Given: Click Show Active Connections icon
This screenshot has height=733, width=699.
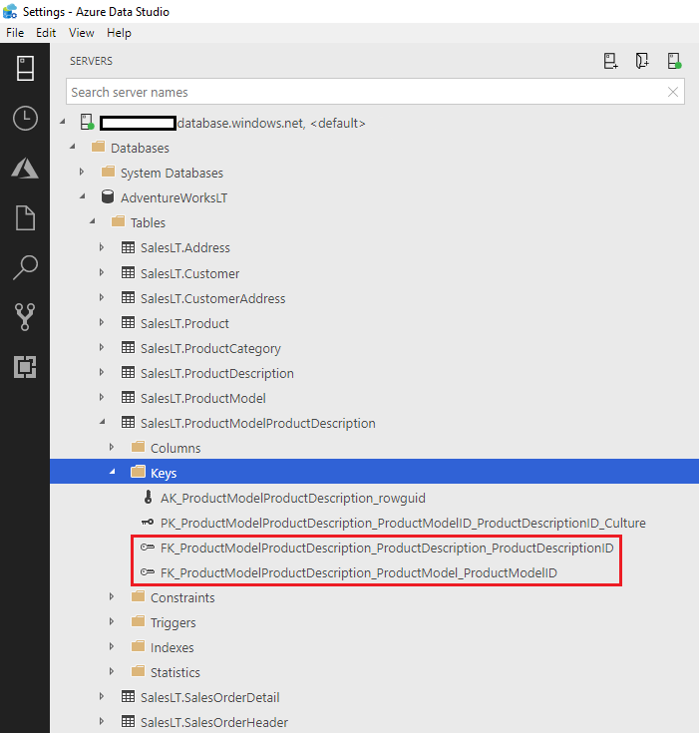Looking at the screenshot, I should 675,62.
